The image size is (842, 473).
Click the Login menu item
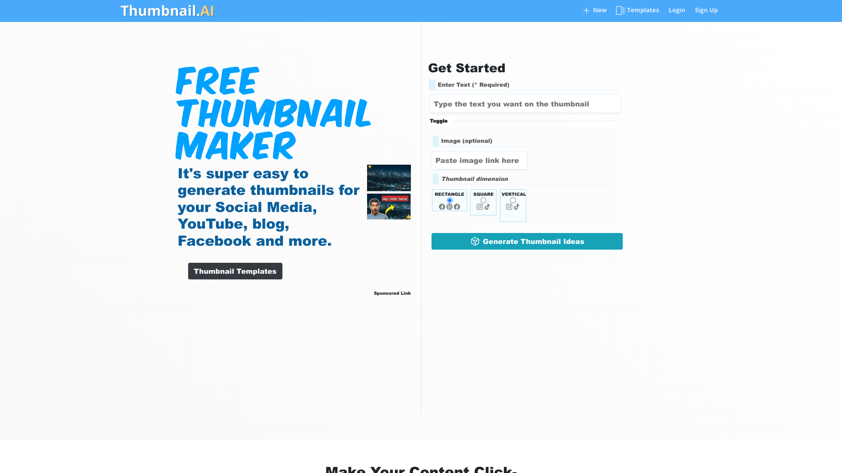point(677,11)
